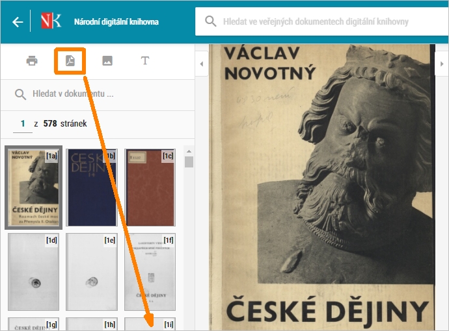The image size is (449, 331).
Task: Open page thumbnail 1h
Action: [92, 324]
